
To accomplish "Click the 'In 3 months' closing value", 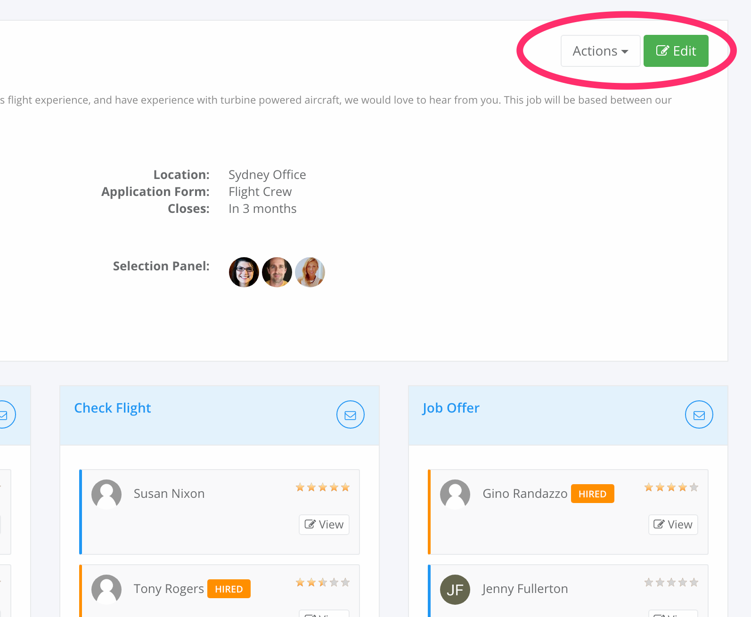I will (262, 209).
